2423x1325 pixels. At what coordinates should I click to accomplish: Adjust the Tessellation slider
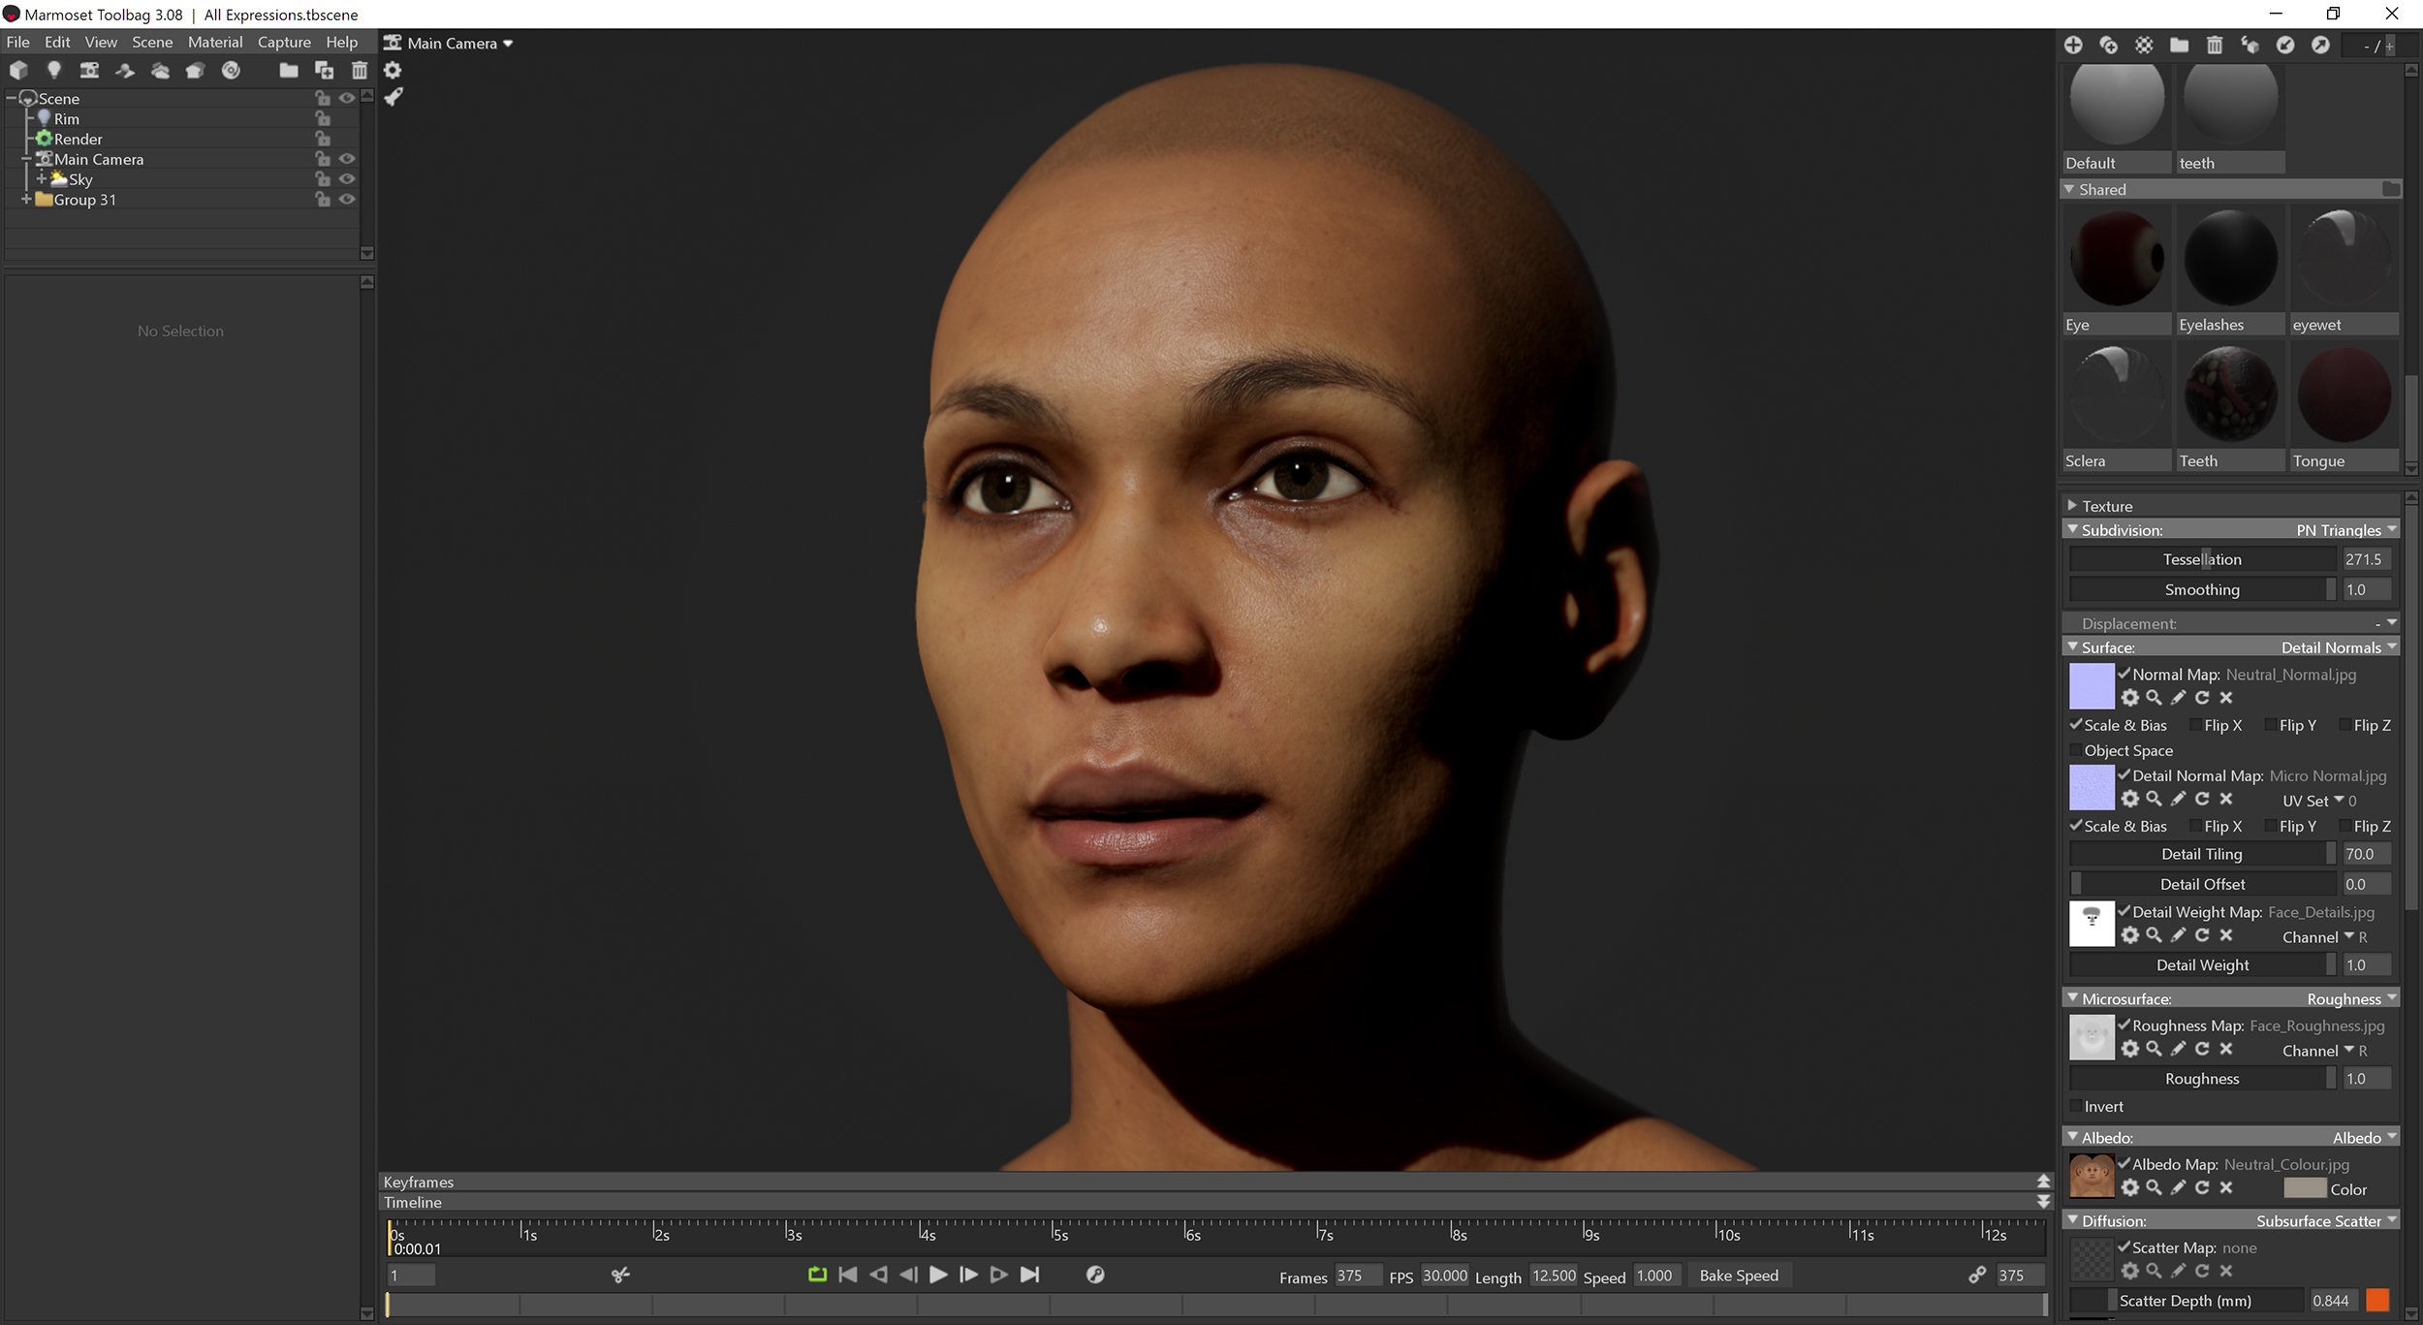click(2202, 559)
